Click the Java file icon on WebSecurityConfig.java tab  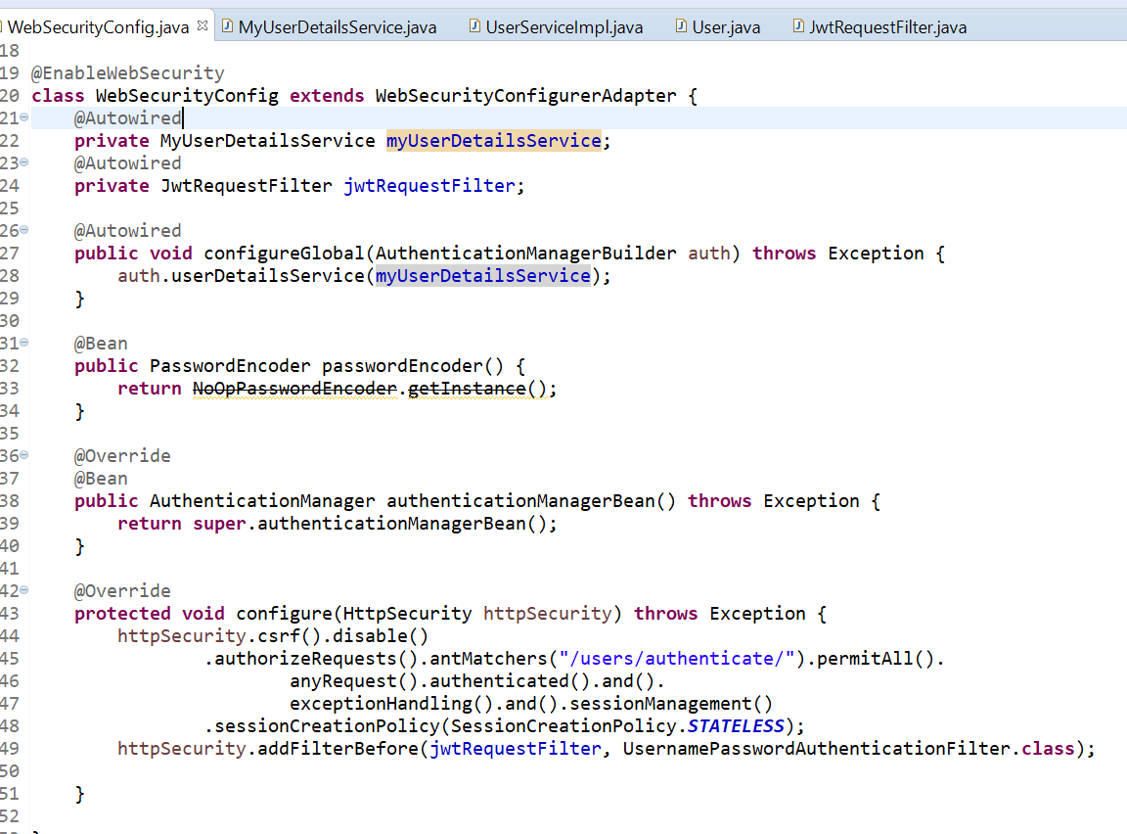[4, 27]
